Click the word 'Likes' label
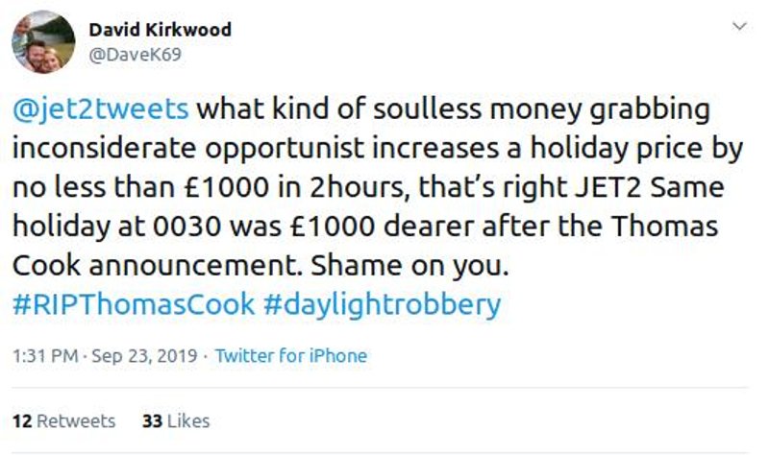 tap(188, 421)
